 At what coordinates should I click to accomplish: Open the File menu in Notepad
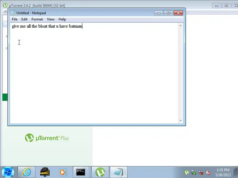pyautogui.click(x=15, y=19)
